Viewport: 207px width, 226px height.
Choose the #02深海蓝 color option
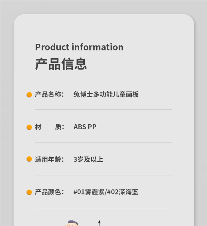pos(123,192)
